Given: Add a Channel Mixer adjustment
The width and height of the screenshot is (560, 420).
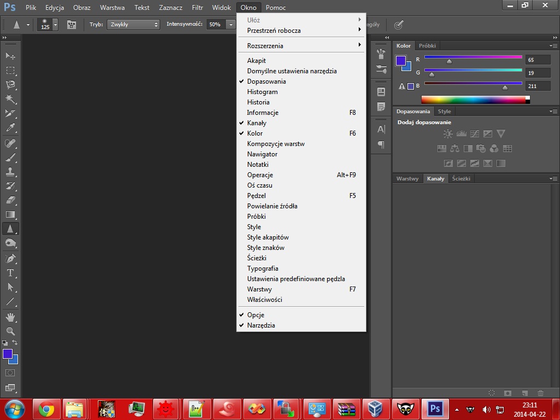Looking at the screenshot, I should (x=494, y=148).
